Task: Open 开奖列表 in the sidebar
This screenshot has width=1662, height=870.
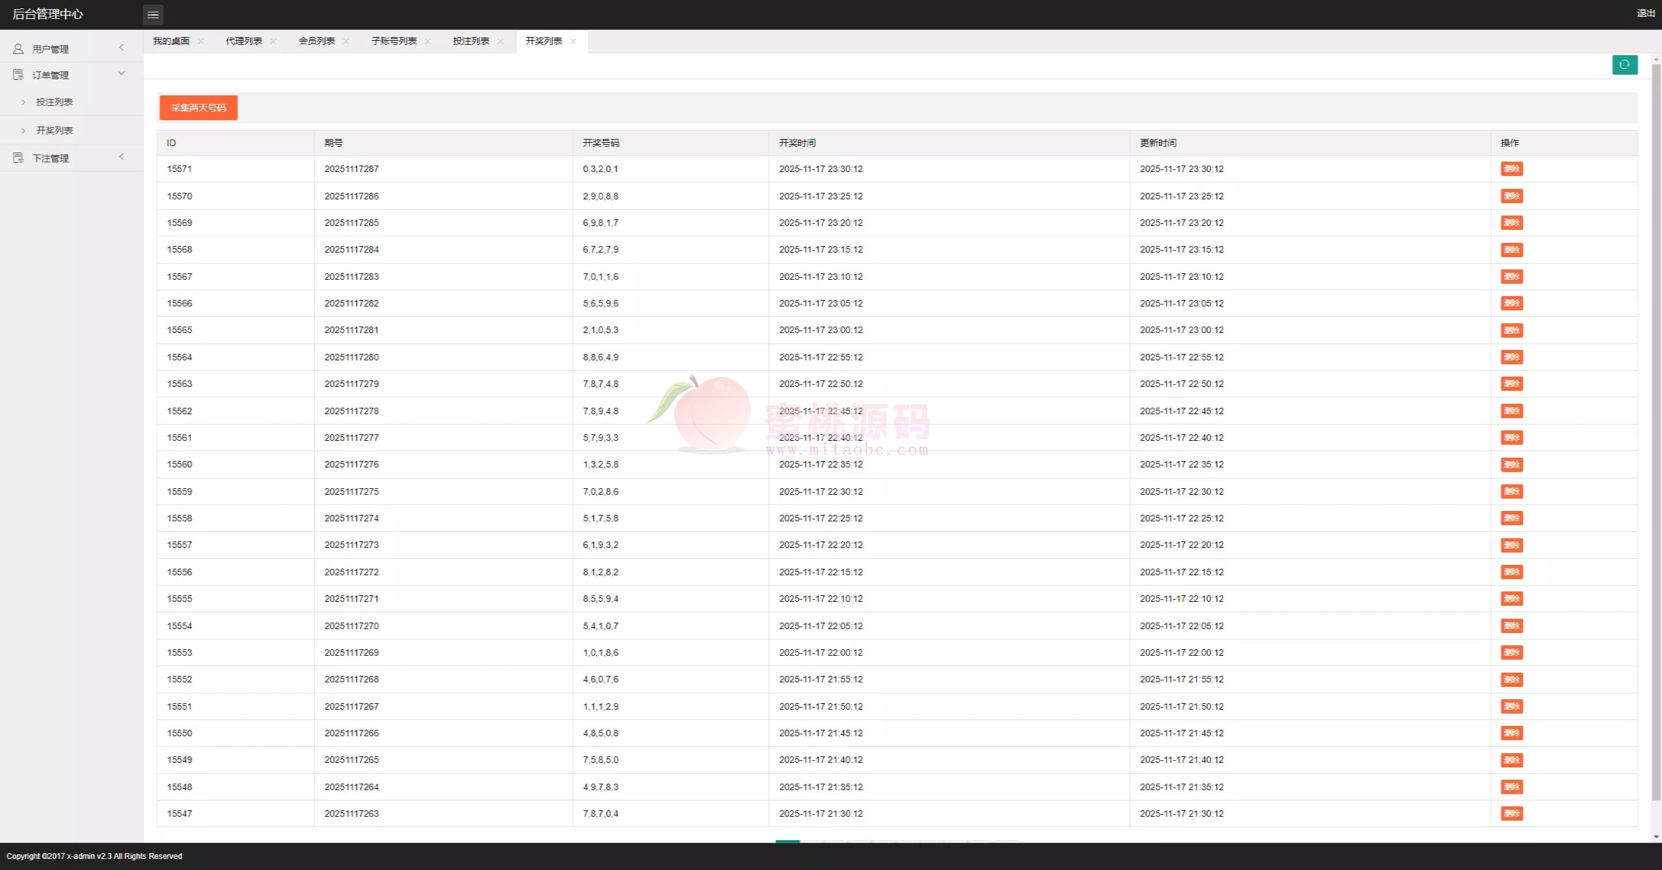Action: click(x=55, y=130)
